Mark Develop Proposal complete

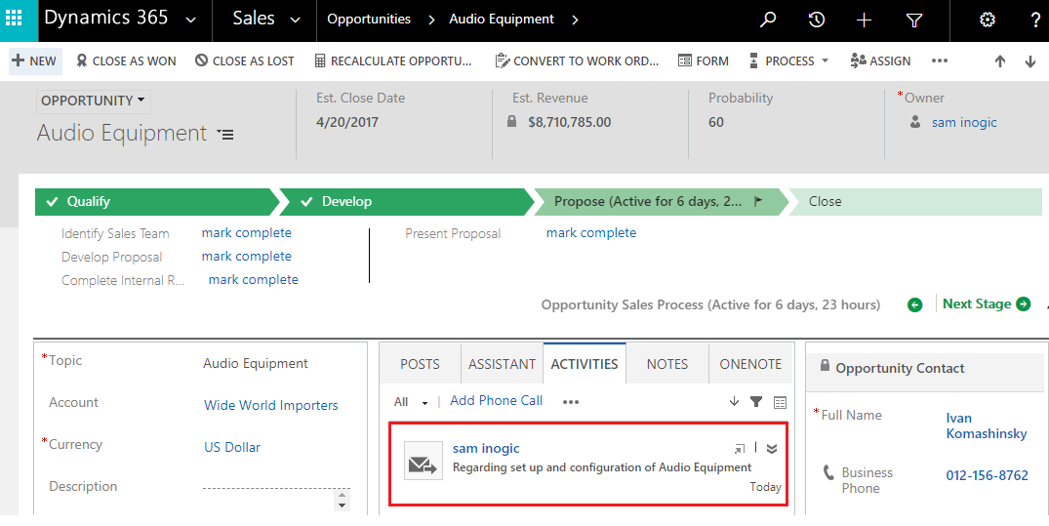pyautogui.click(x=247, y=257)
